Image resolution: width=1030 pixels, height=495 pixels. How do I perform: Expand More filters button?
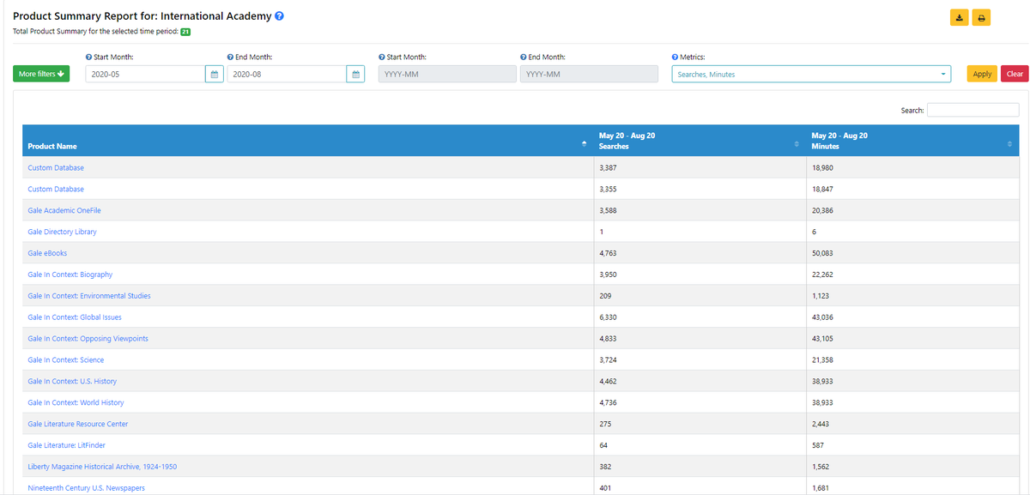(41, 74)
